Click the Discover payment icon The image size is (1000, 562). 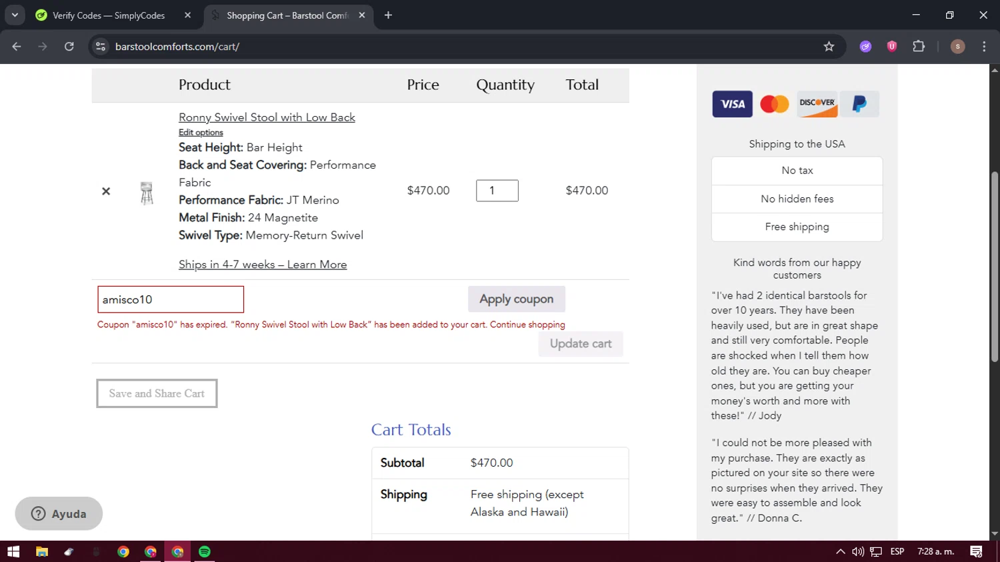[817, 104]
